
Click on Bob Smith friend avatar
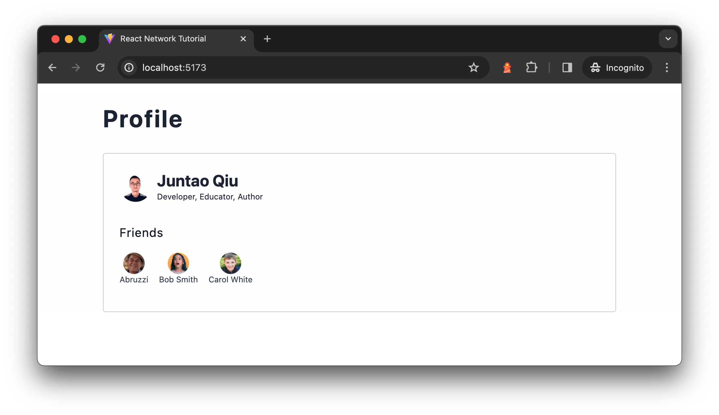pyautogui.click(x=178, y=262)
